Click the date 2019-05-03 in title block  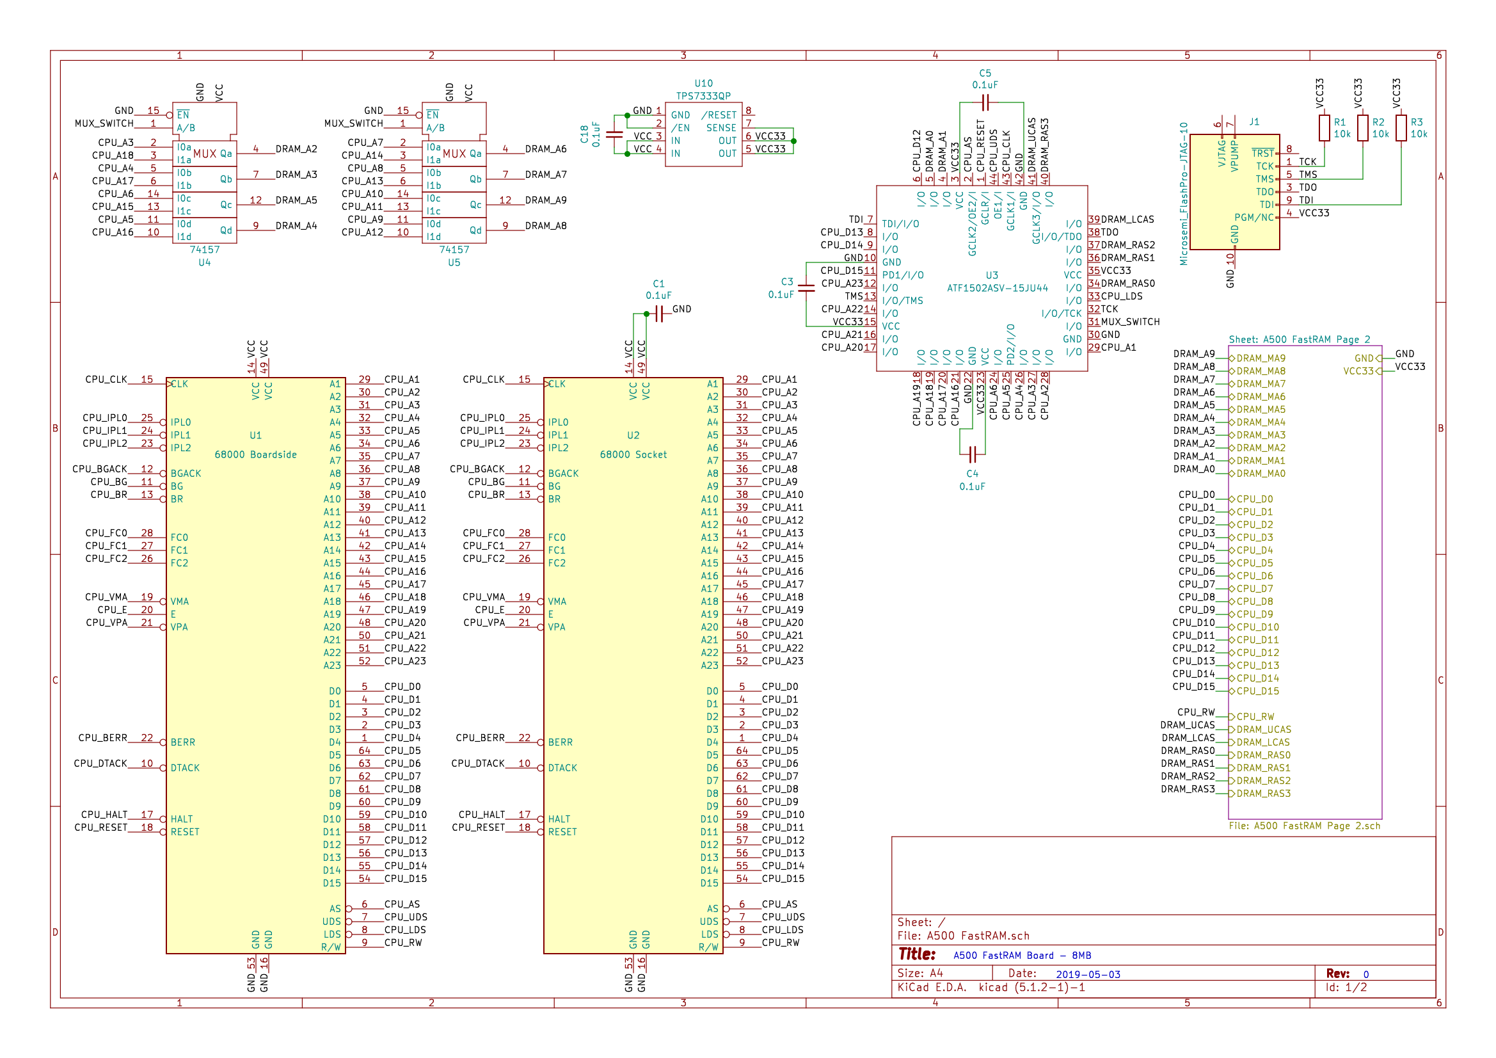coord(1088,975)
